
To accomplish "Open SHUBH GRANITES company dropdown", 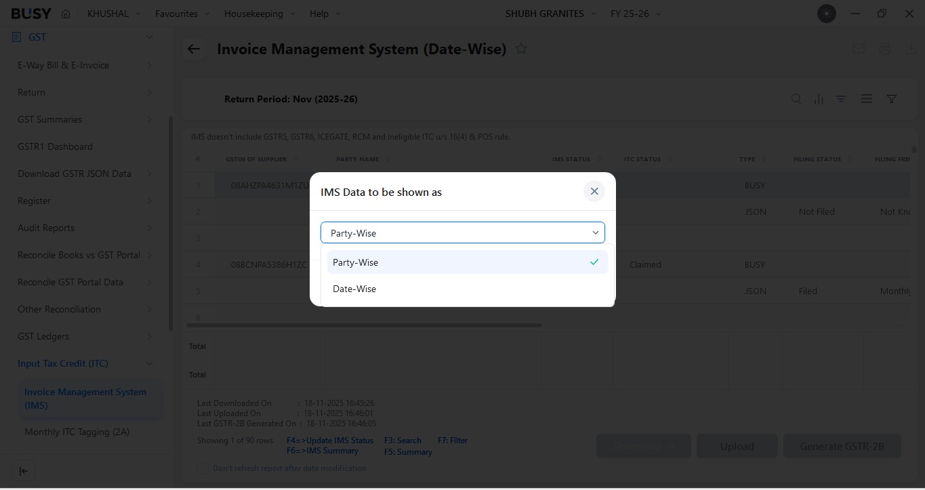I will [551, 14].
